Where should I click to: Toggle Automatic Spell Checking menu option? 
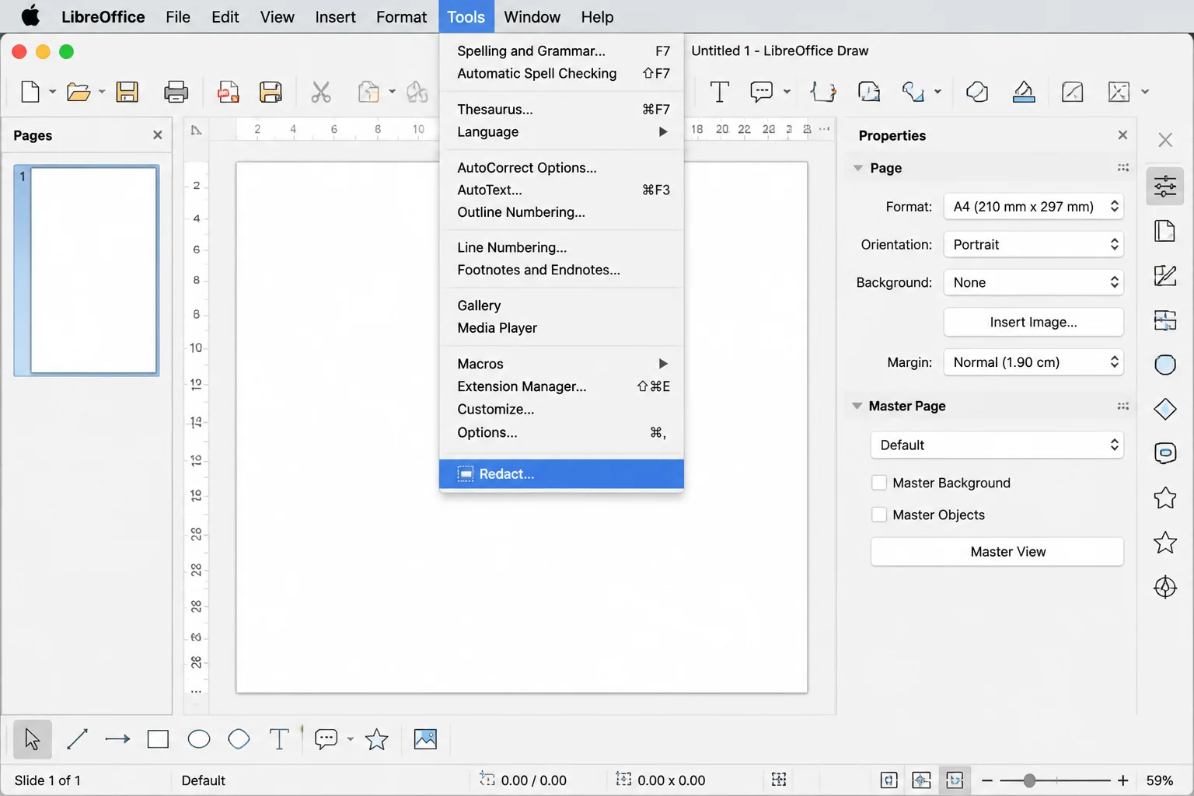561,73
